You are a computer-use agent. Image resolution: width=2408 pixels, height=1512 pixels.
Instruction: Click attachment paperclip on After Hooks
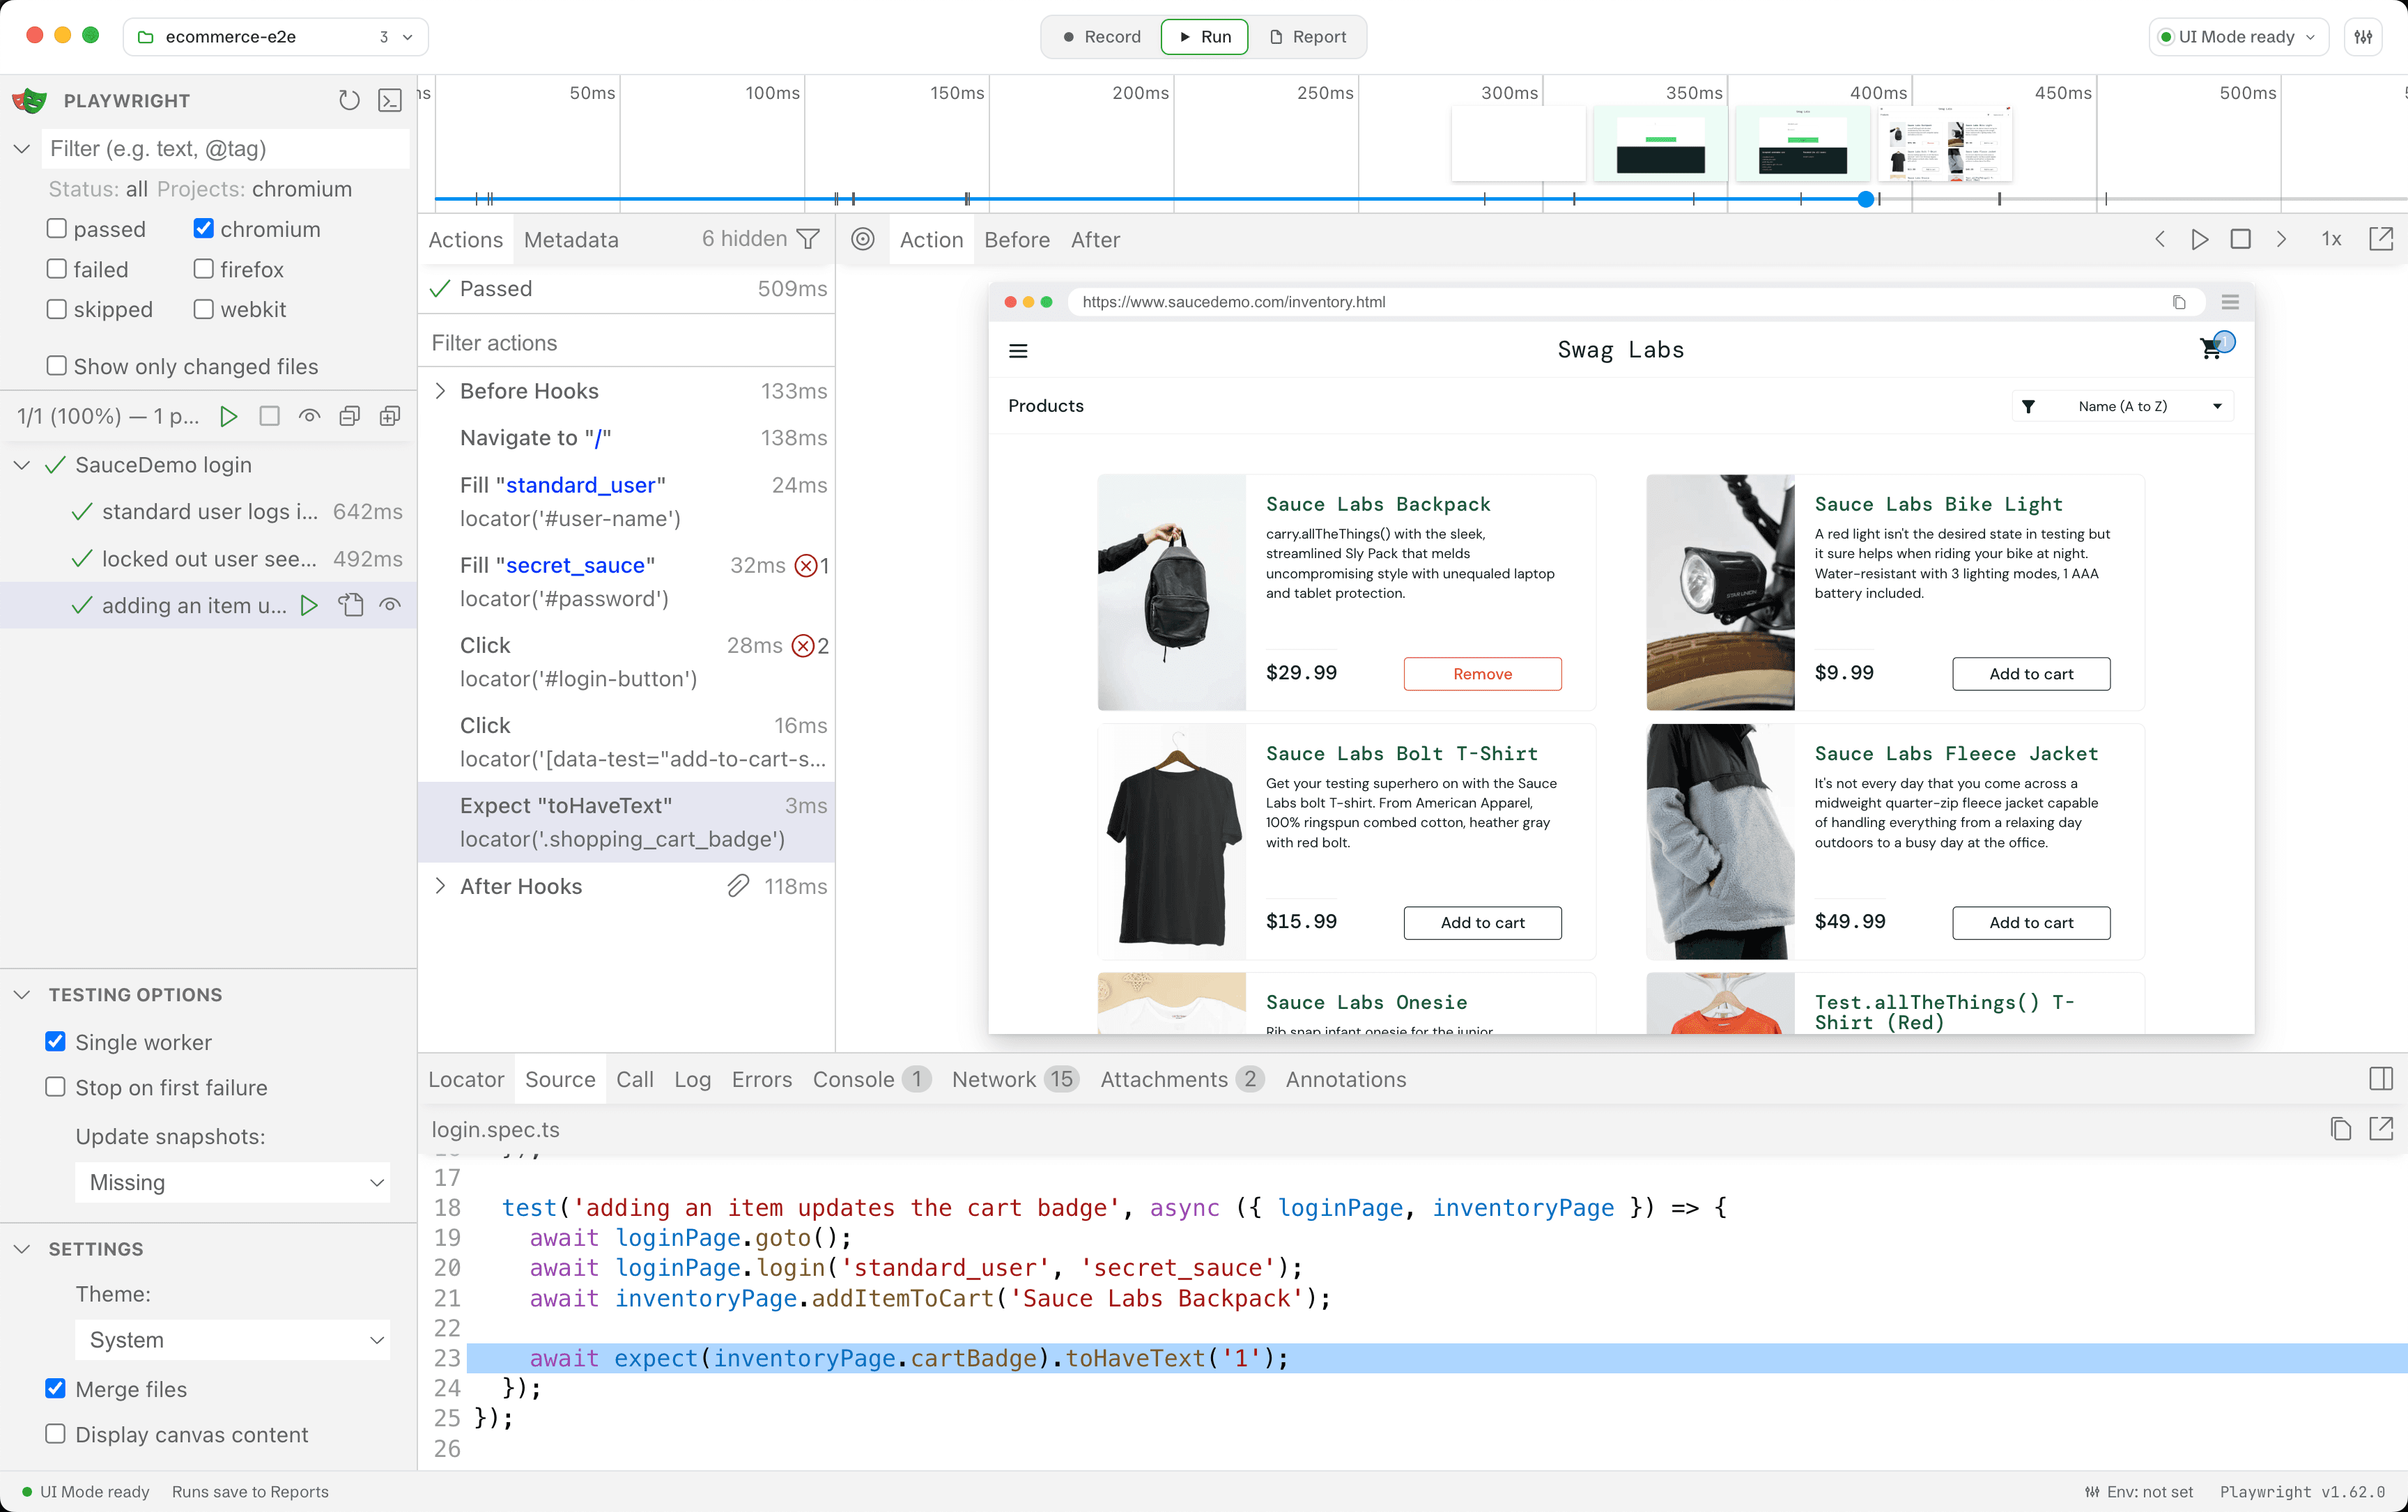(738, 886)
